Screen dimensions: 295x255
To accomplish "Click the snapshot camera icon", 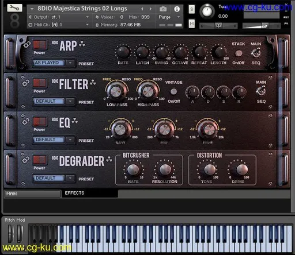I will click(x=163, y=9).
